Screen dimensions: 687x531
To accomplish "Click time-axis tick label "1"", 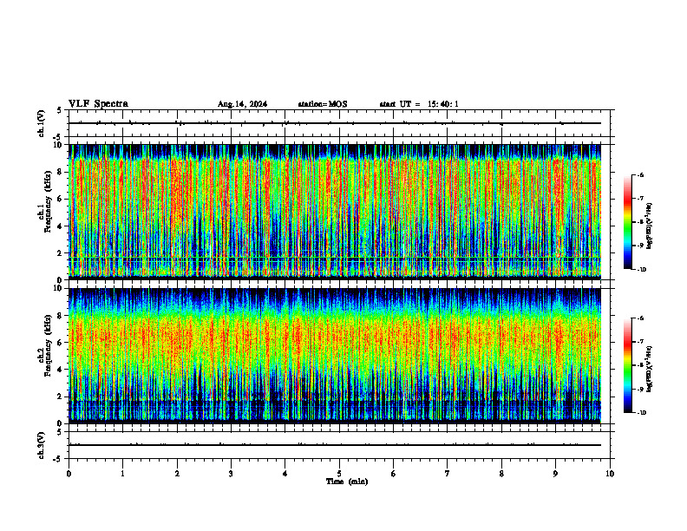I will [x=122, y=474].
